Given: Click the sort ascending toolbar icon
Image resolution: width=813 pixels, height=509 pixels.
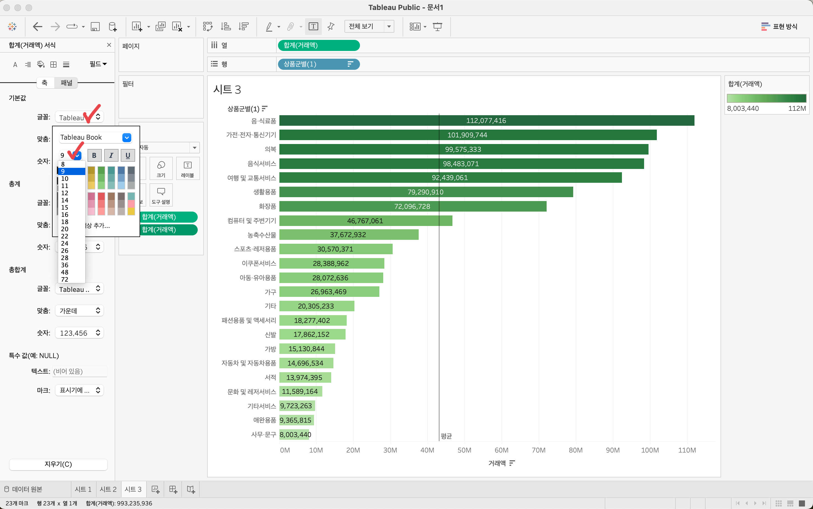Looking at the screenshot, I should point(225,27).
